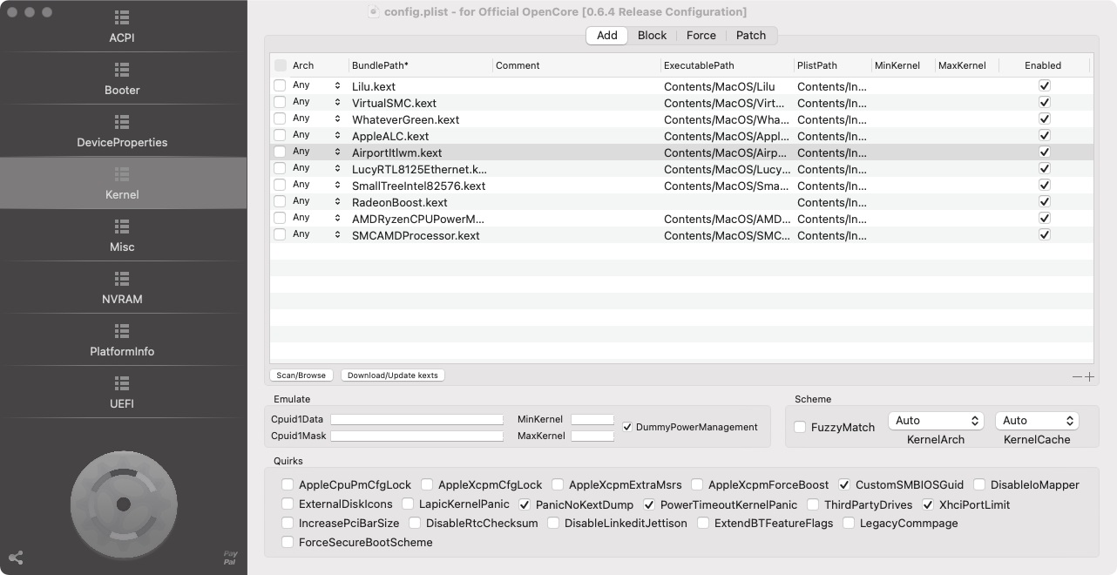This screenshot has width=1117, height=575.
Task: Select the DeviceProperties sidebar icon
Action: click(122, 122)
